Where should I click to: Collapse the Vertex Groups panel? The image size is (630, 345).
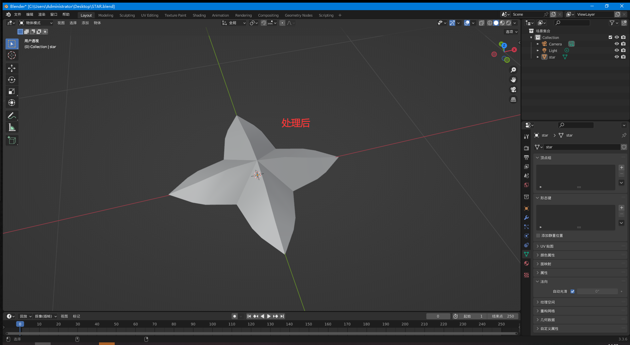(x=537, y=158)
